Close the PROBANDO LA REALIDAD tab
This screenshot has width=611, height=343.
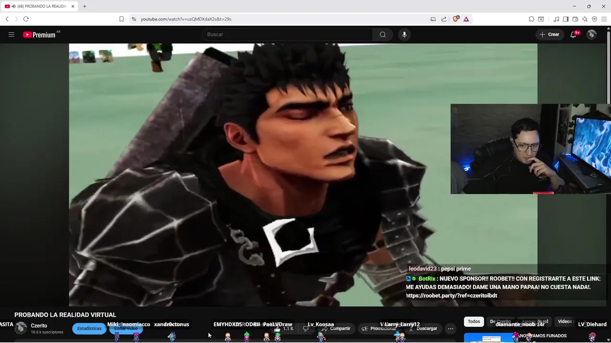click(73, 6)
